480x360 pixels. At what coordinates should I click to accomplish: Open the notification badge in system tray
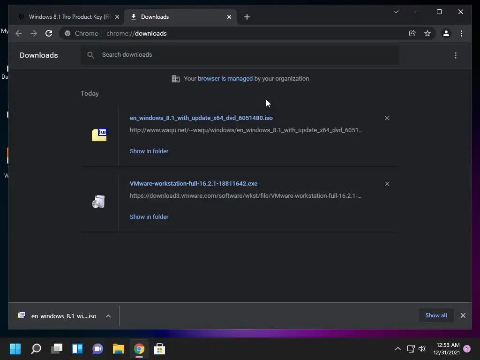point(467,349)
